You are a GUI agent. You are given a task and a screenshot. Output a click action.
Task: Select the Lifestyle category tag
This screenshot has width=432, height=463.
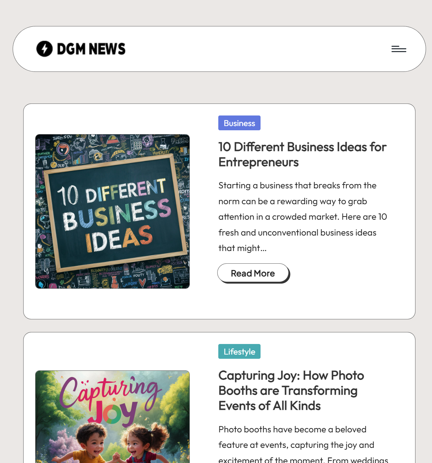239,351
